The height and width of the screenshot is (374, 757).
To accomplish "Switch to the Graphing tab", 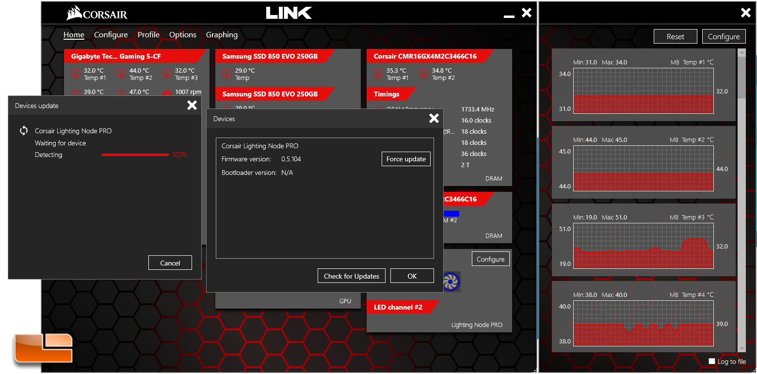I will pyautogui.click(x=222, y=35).
